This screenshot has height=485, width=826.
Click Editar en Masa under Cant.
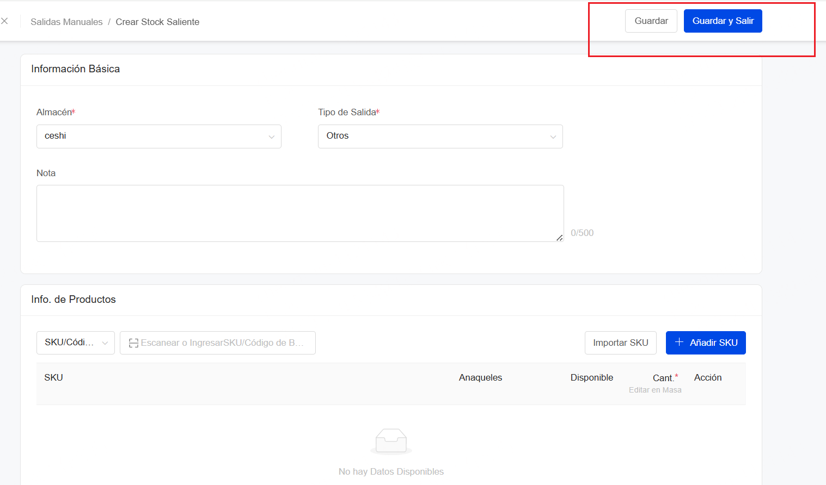(x=655, y=390)
